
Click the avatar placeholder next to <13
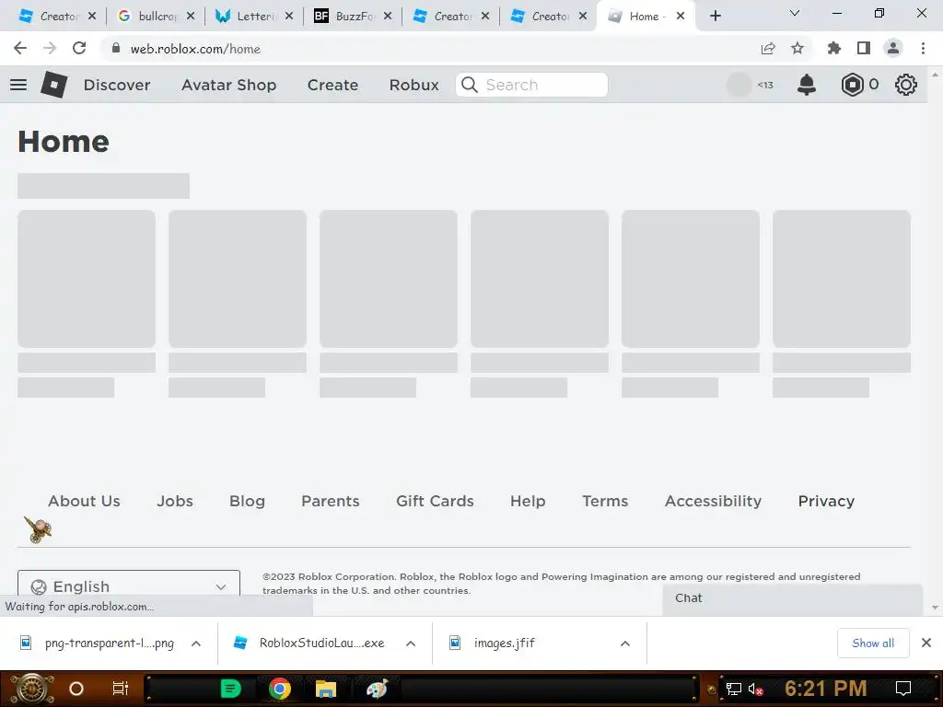click(x=739, y=85)
